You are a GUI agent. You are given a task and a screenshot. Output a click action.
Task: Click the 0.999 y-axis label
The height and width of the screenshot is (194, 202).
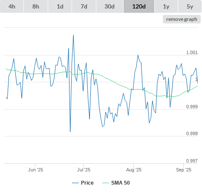tap(192, 107)
